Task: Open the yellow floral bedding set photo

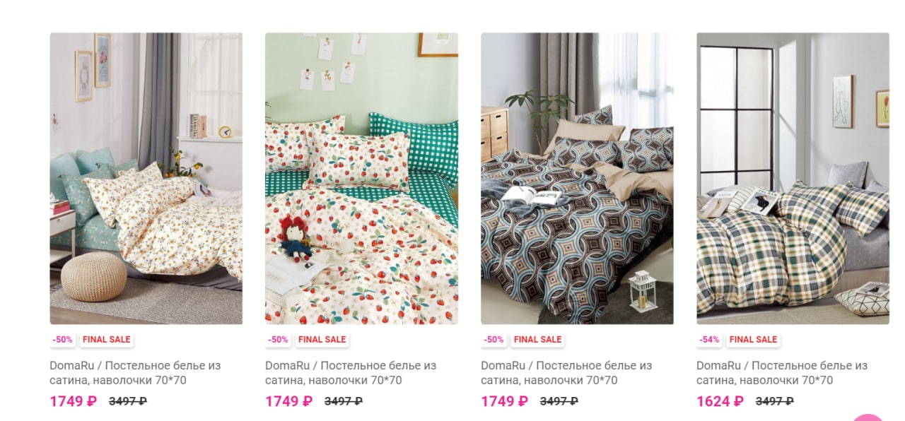Action: click(146, 179)
